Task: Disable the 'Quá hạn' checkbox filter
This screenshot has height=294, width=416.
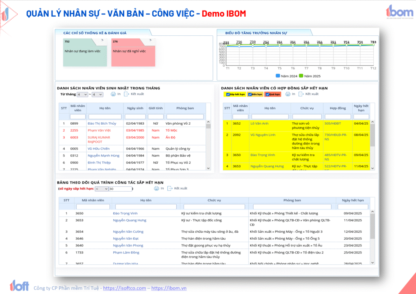Action: (x=266, y=94)
